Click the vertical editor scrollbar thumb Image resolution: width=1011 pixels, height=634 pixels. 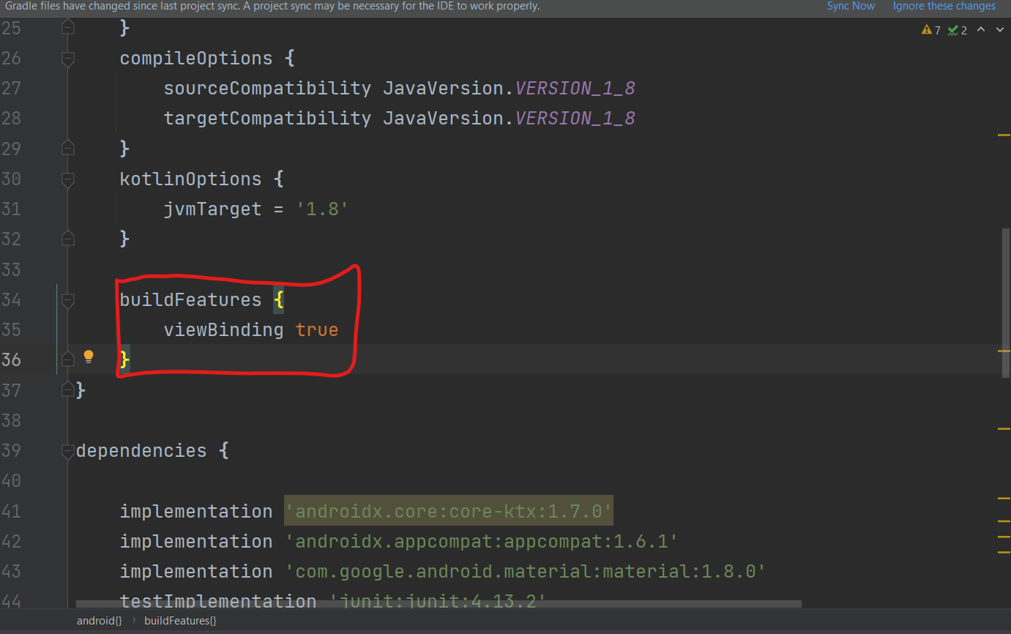tap(1006, 300)
